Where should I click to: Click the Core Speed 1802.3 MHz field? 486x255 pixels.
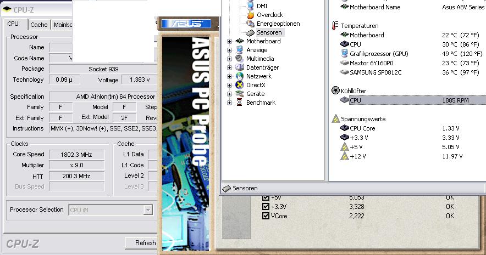pos(76,155)
